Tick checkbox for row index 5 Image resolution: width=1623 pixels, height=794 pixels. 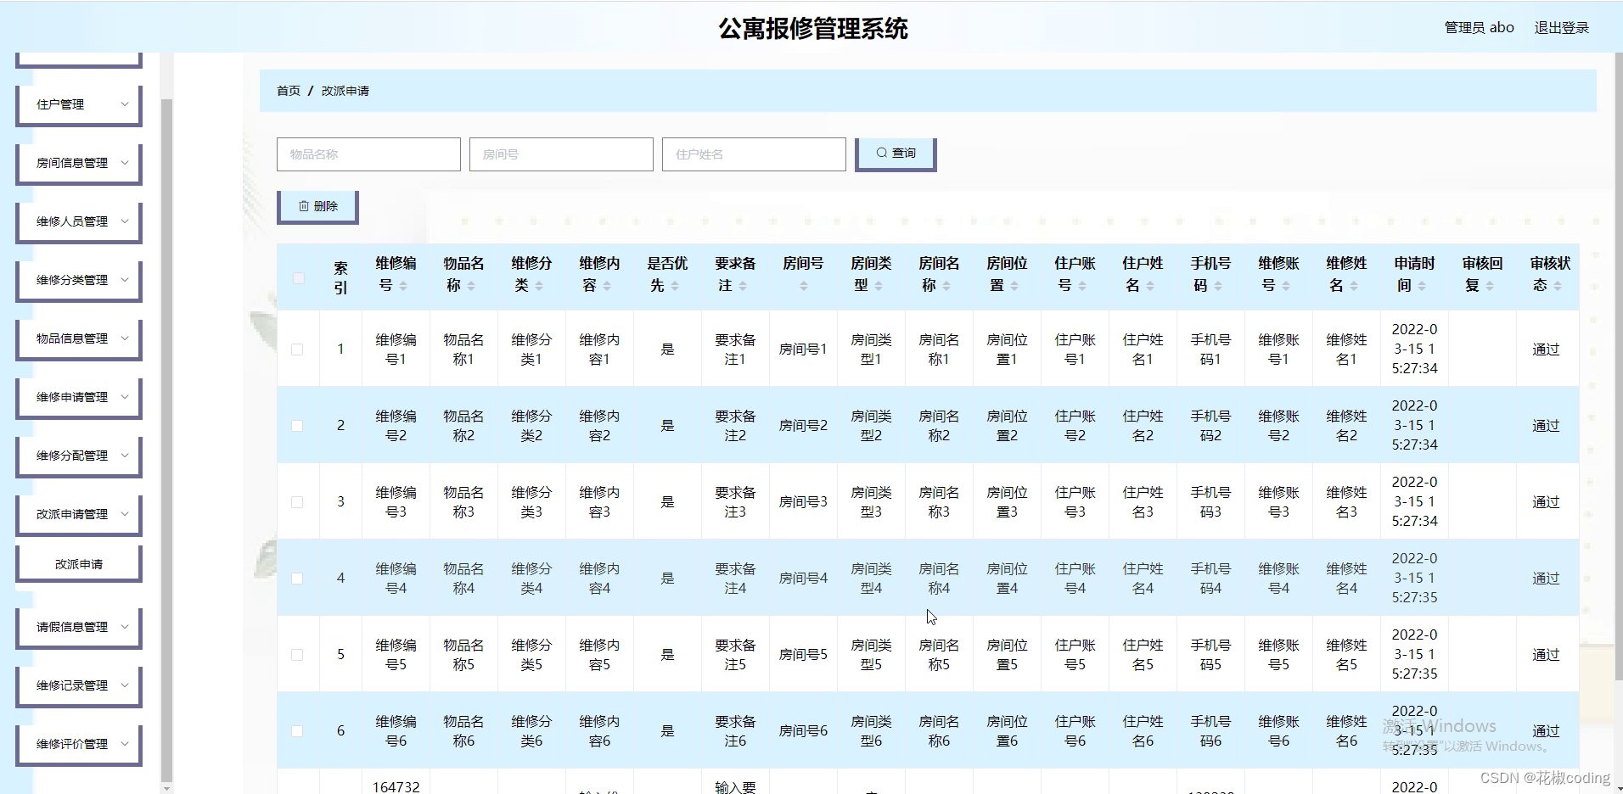297,655
